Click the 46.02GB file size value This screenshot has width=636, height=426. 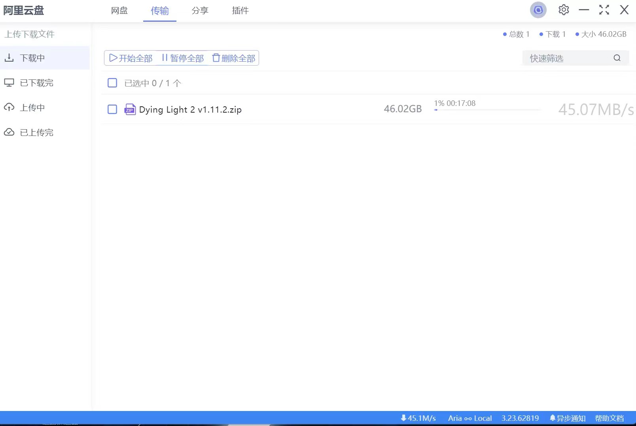click(x=403, y=109)
